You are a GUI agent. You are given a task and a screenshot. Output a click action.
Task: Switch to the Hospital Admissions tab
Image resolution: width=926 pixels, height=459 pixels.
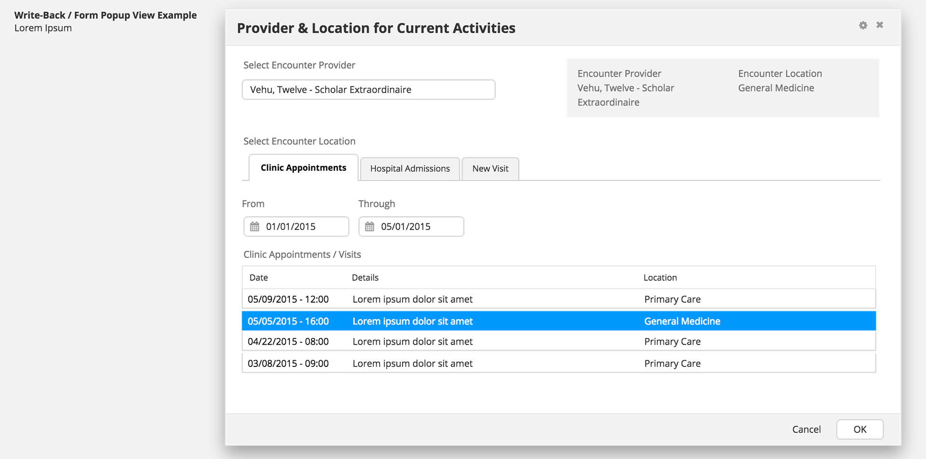click(410, 169)
